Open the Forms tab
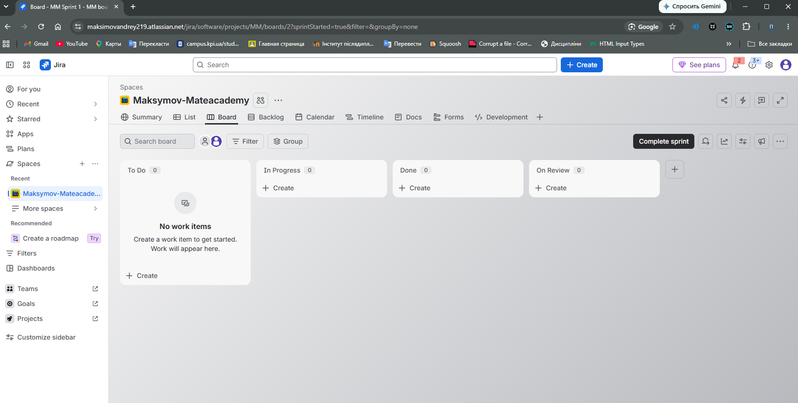798x403 pixels. 448,117
